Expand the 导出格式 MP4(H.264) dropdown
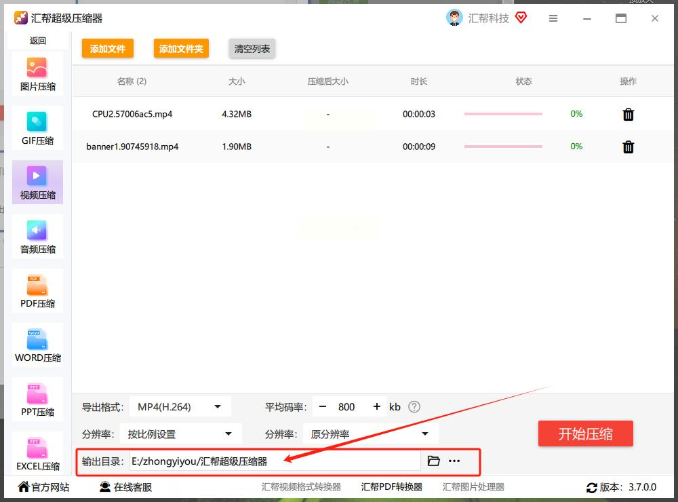Viewport: 678px width, 502px height. [181, 407]
